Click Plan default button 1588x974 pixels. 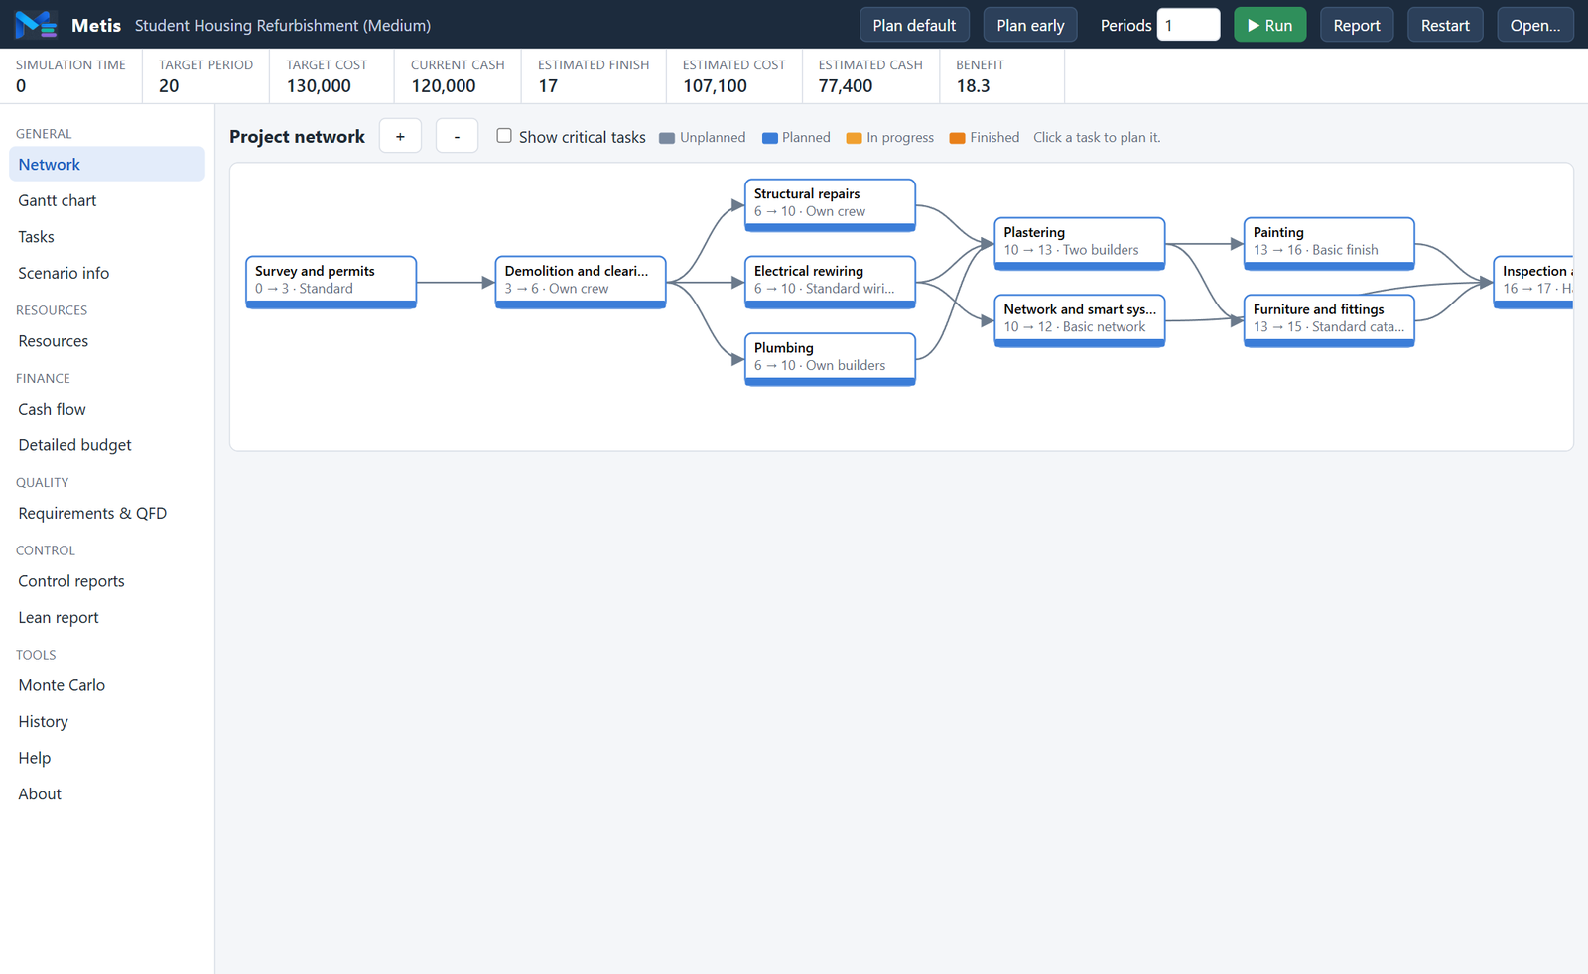pos(914,25)
